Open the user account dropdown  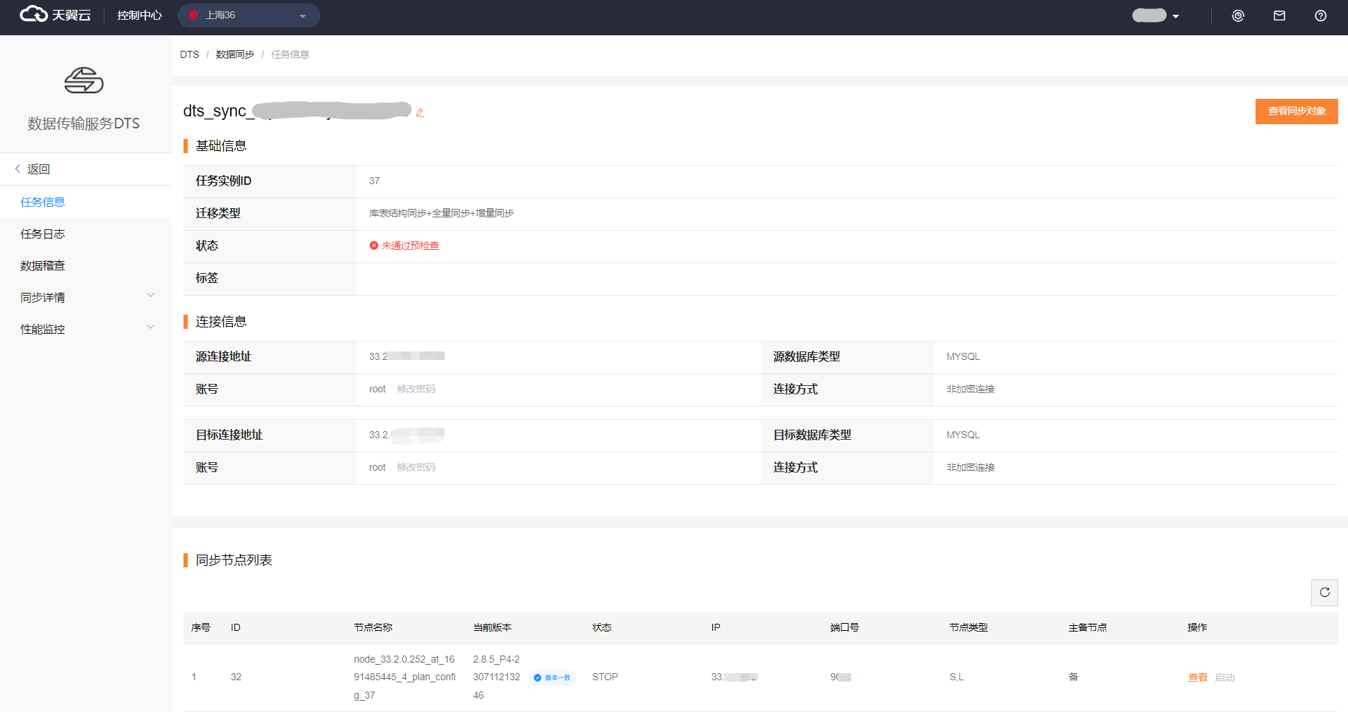[x=1155, y=16]
